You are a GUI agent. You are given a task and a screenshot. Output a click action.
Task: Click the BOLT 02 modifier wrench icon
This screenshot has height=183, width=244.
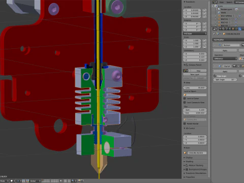[236, 22]
